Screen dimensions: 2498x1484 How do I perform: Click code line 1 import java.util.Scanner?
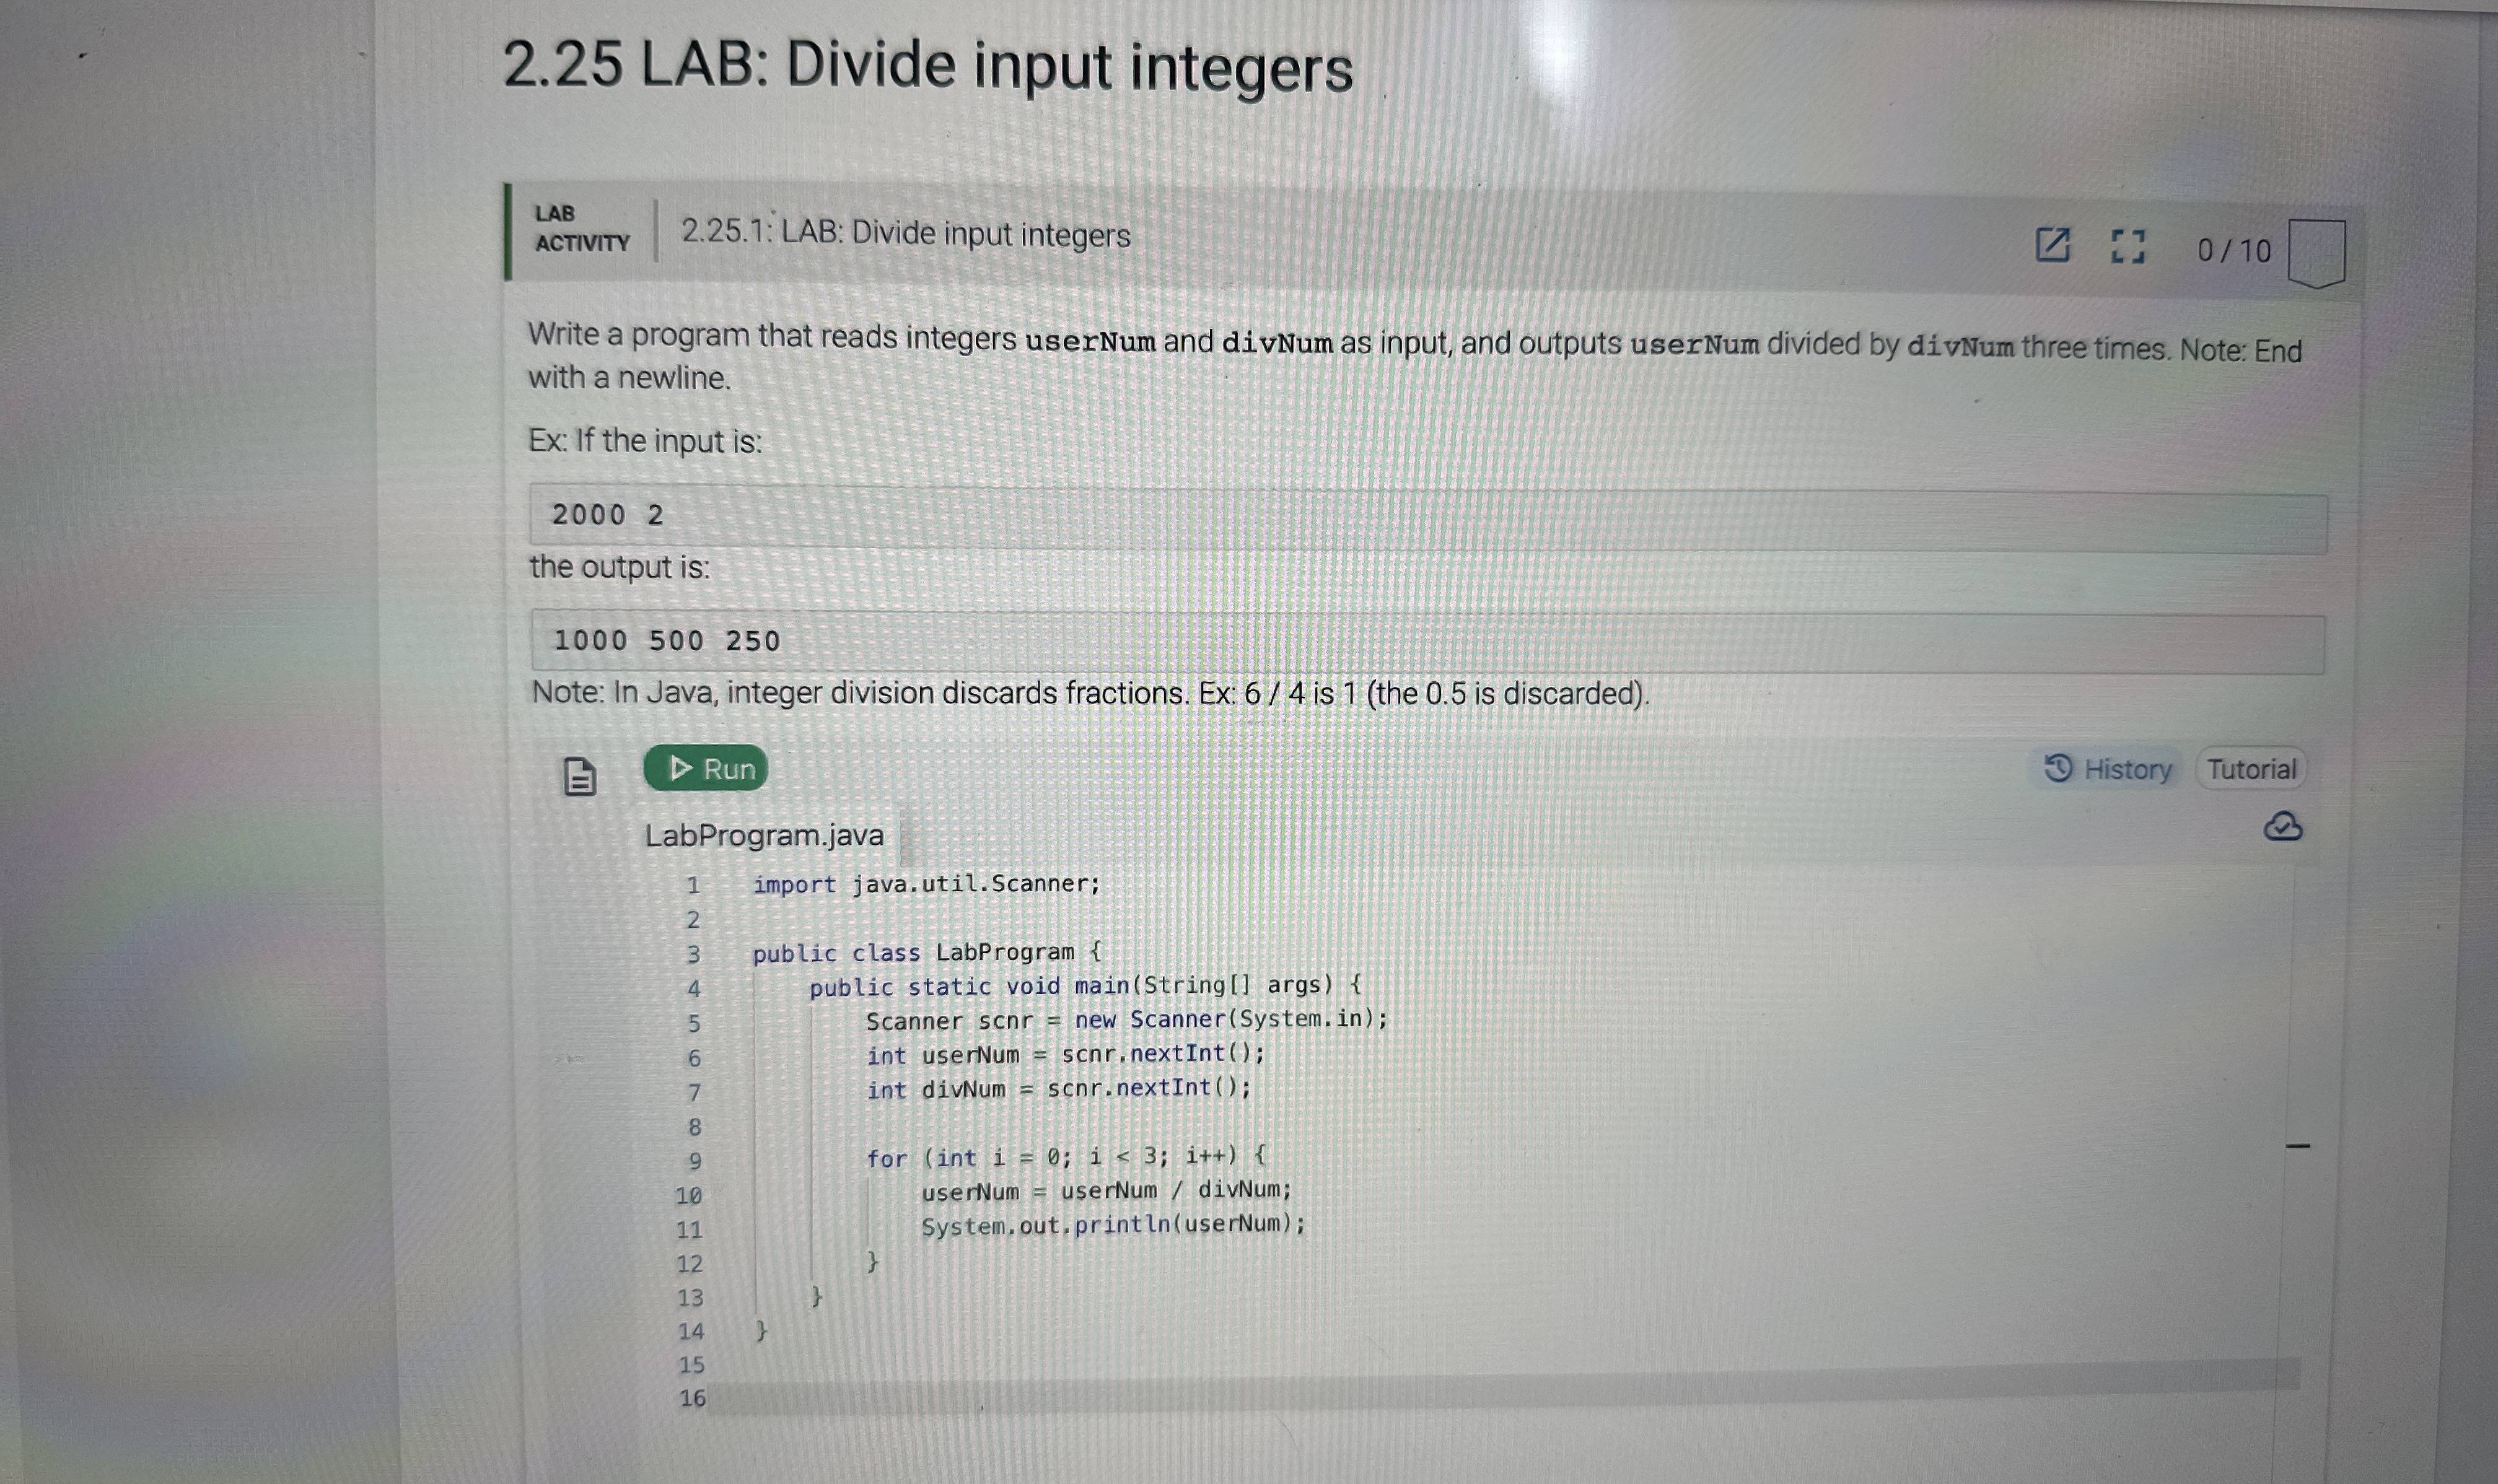click(x=926, y=884)
